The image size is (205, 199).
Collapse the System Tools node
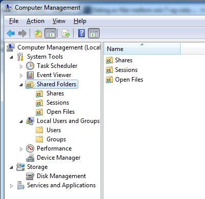click(11, 57)
